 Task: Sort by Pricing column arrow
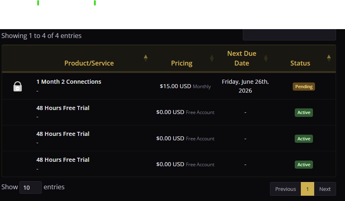click(x=212, y=58)
